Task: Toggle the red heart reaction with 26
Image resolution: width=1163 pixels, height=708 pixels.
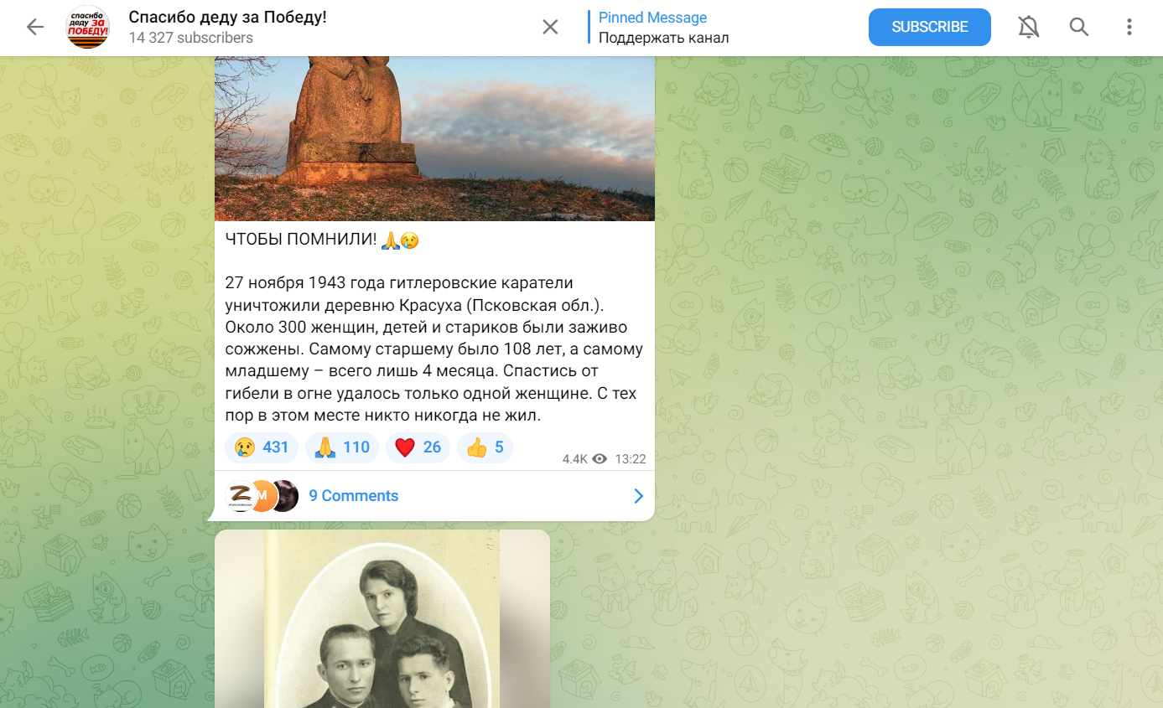Action: [x=418, y=447]
